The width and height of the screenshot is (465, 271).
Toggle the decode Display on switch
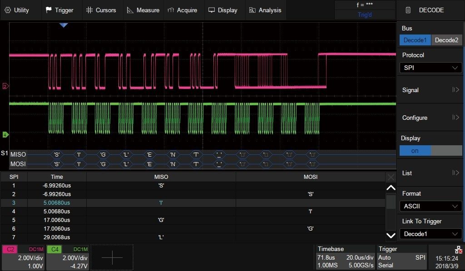coord(430,151)
